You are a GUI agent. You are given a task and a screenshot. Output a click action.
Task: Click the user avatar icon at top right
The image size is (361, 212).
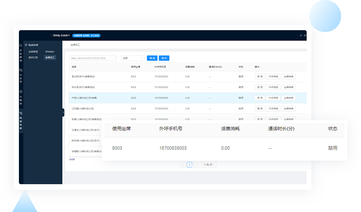(x=301, y=35)
